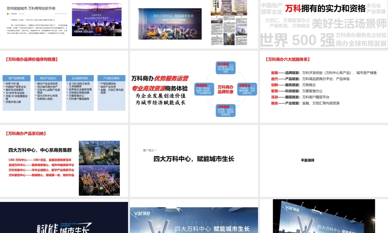Click the 金域万科中心 red text line
388x233 pixels.
point(42,165)
